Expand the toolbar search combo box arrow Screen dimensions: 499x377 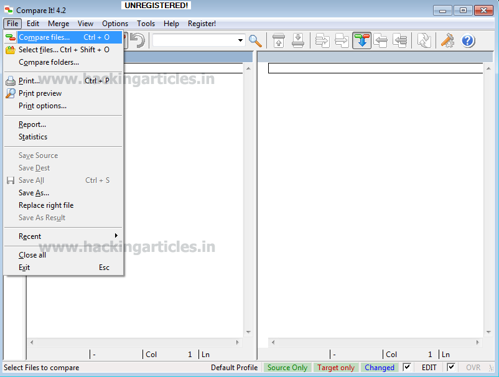pos(240,40)
